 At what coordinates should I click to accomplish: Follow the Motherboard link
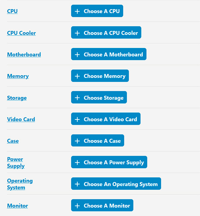[x=24, y=55]
